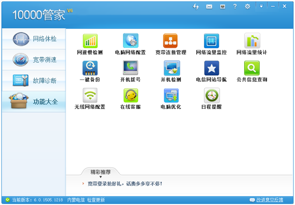
Task: Open 公共信息查询 public info search
Action: tap(252, 72)
